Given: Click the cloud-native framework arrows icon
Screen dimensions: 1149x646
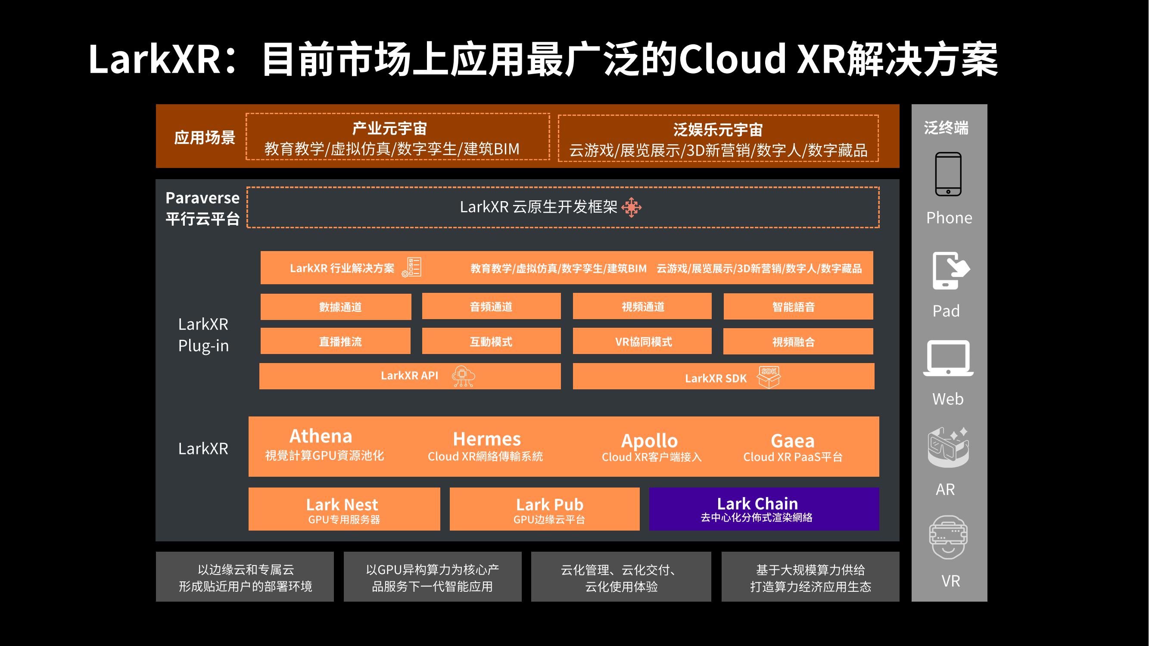Looking at the screenshot, I should [x=632, y=207].
